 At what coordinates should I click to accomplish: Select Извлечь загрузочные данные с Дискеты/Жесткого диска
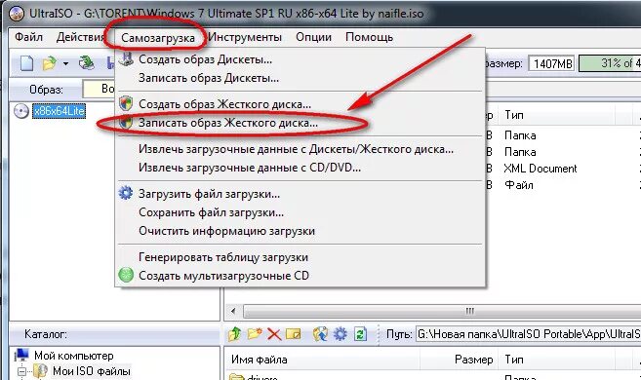tap(300, 149)
